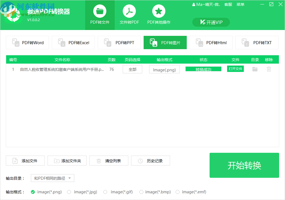This screenshot has height=200, width=285.
Task: Open the 输出目录 path dropdown
Action: (52, 178)
